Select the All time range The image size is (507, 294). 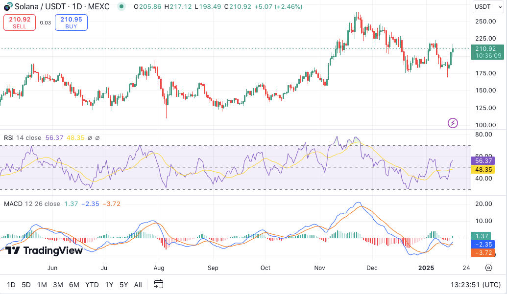click(138, 285)
